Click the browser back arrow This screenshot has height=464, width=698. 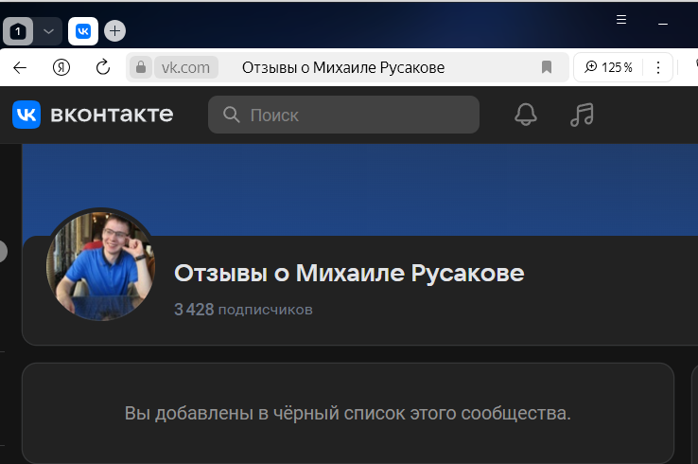20,68
